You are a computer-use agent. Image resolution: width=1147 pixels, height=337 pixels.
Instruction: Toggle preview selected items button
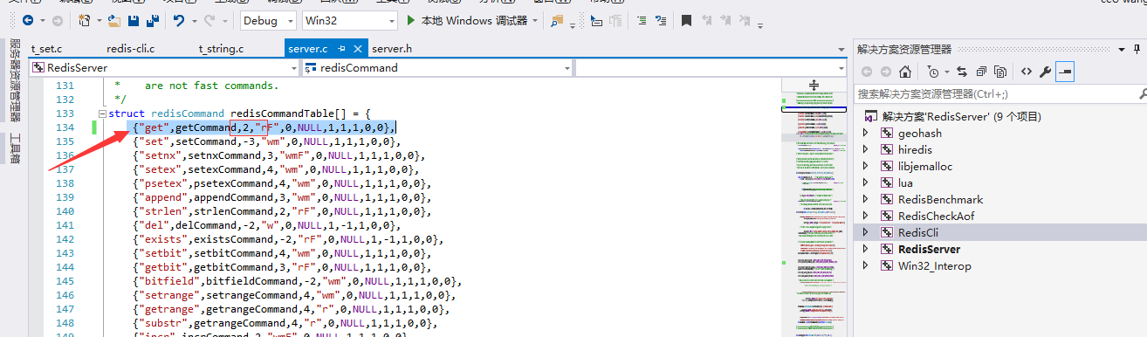[1064, 72]
